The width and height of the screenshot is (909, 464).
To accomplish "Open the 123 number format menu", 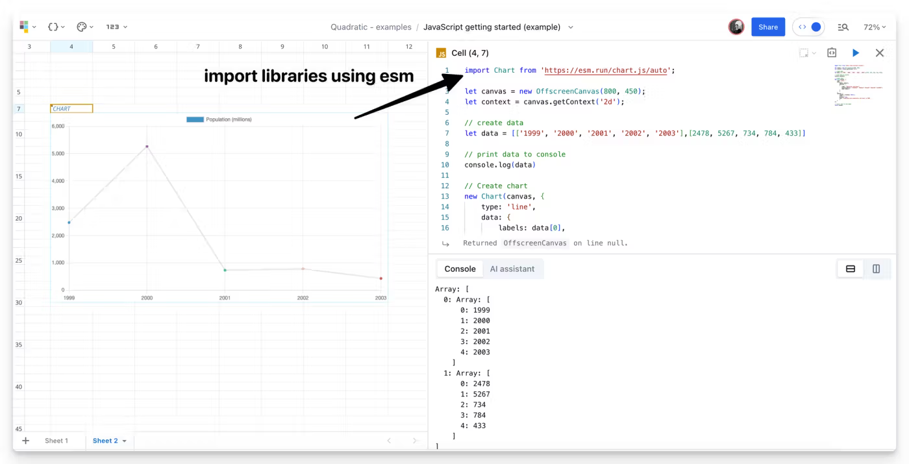I will coord(117,27).
